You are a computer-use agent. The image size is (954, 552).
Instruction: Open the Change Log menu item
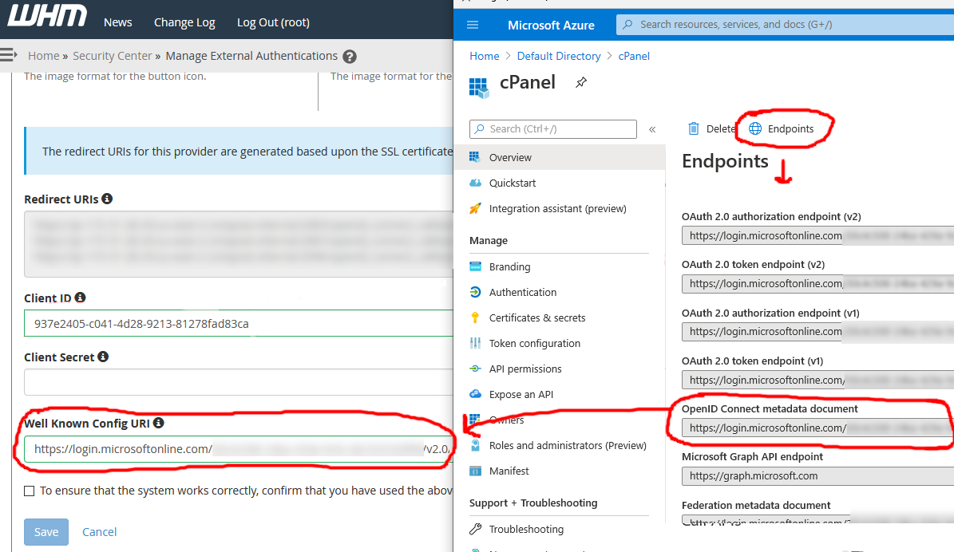coord(184,22)
